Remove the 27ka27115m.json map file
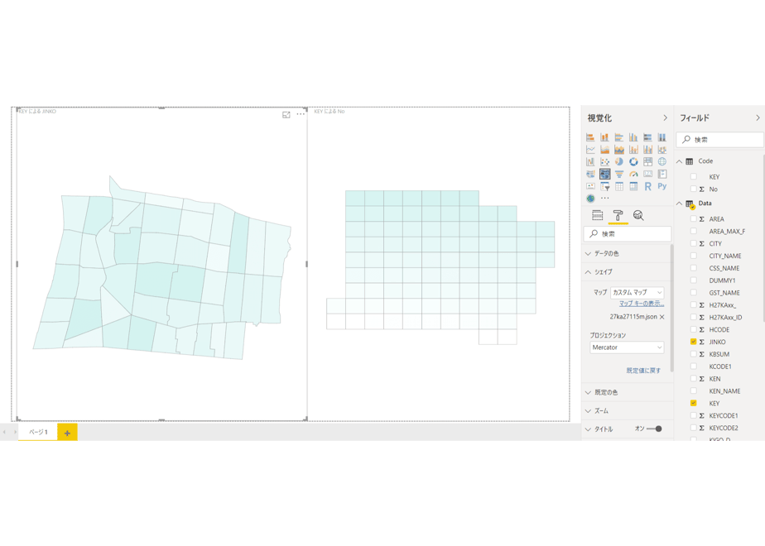The width and height of the screenshot is (765, 546). [662, 317]
